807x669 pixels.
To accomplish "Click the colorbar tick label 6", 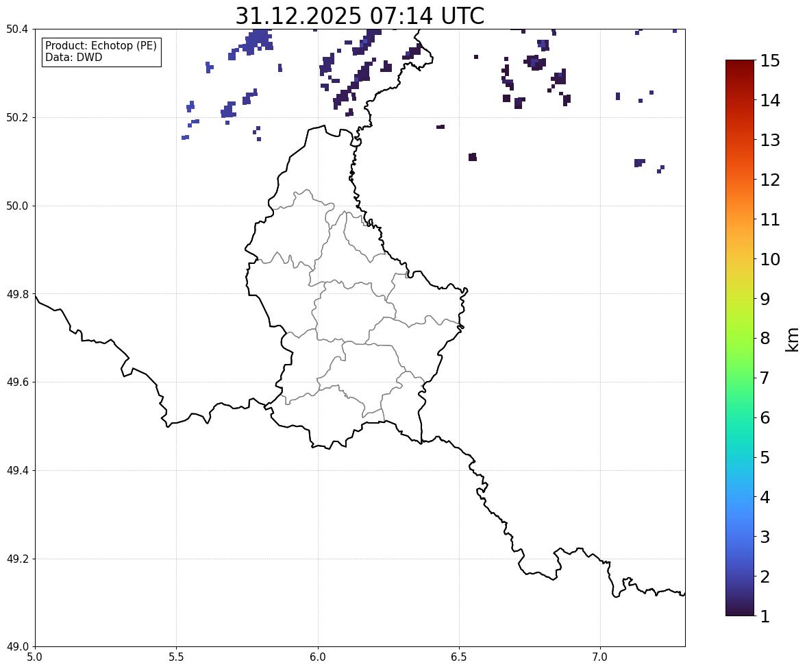I will pos(765,417).
